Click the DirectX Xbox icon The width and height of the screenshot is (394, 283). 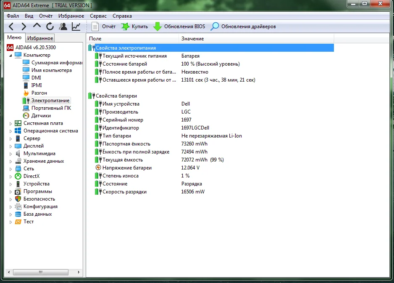[x=18, y=176]
